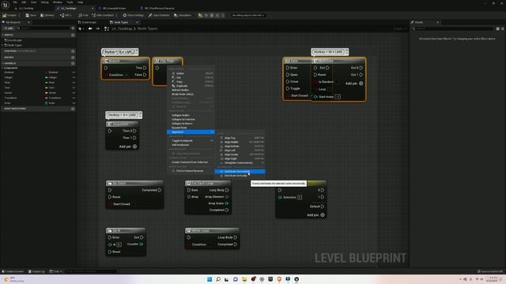Collapse the Graphs section
Image resolution: width=506 pixels, height=284 pixels.
2,35
